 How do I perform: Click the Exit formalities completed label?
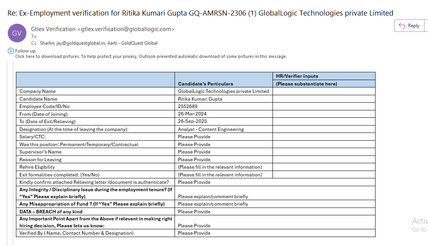(x=59, y=175)
